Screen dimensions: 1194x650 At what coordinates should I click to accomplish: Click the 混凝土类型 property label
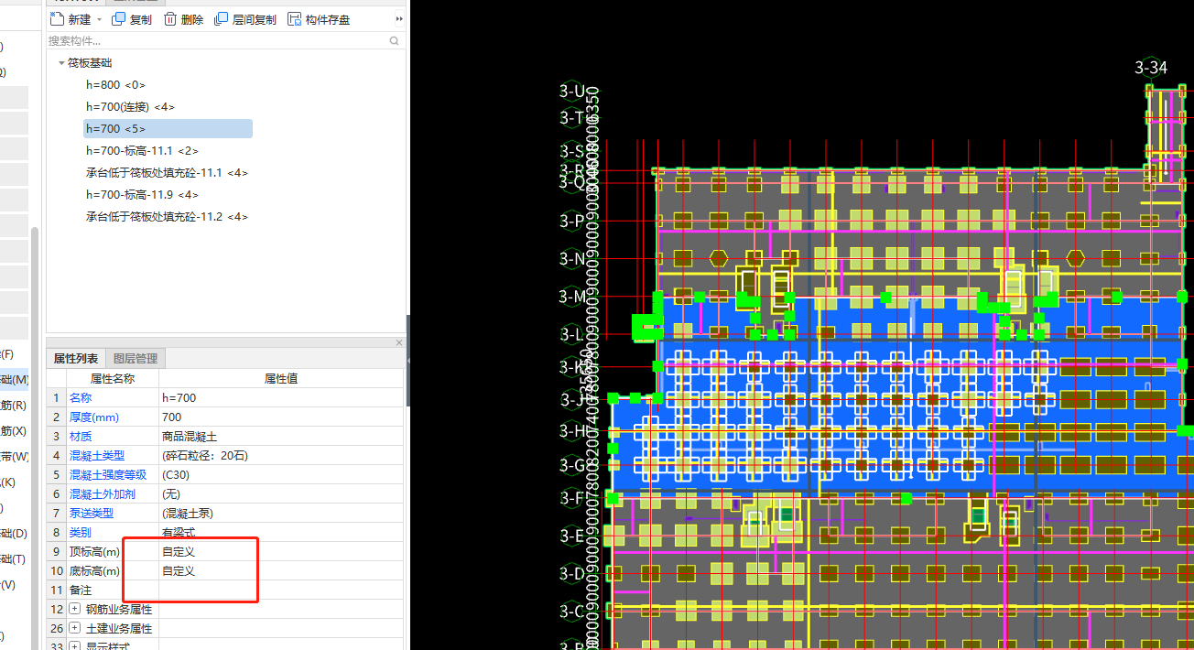97,456
